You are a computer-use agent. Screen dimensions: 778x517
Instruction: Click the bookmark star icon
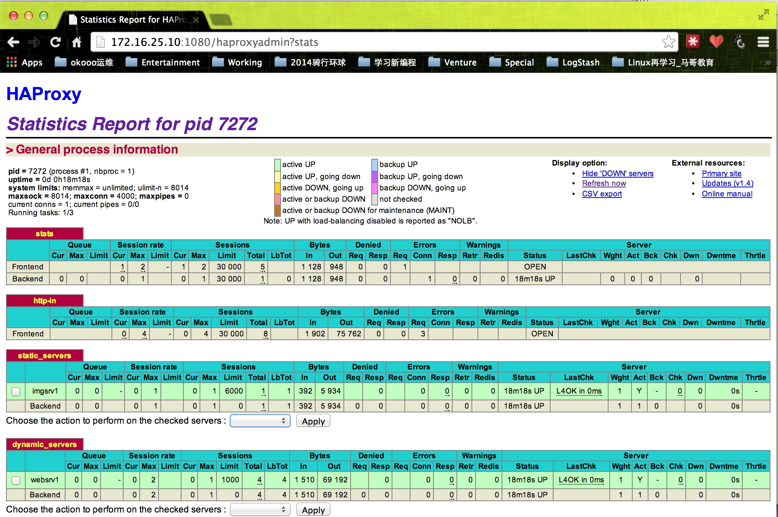(668, 42)
